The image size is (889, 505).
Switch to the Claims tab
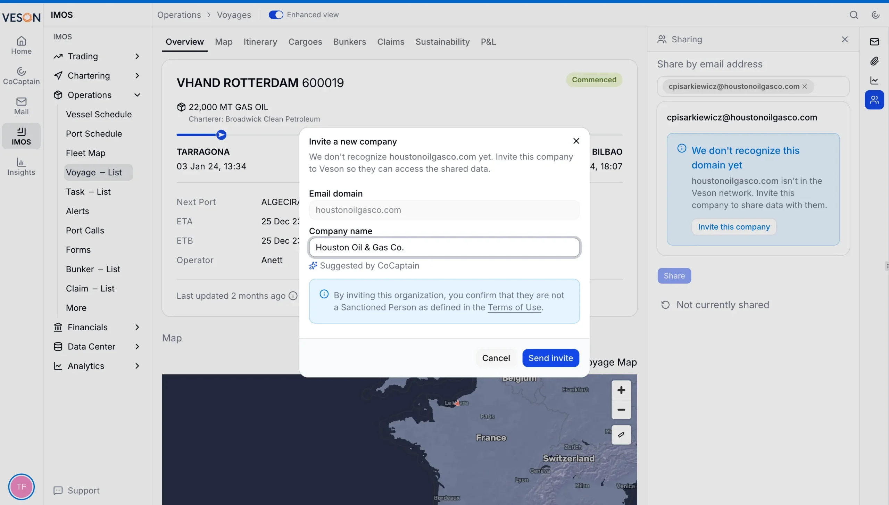[x=391, y=42]
